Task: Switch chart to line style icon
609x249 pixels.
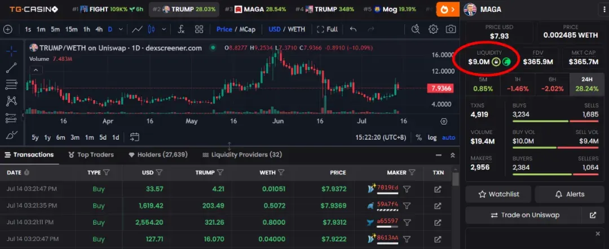Action: pyautogui.click(x=136, y=29)
